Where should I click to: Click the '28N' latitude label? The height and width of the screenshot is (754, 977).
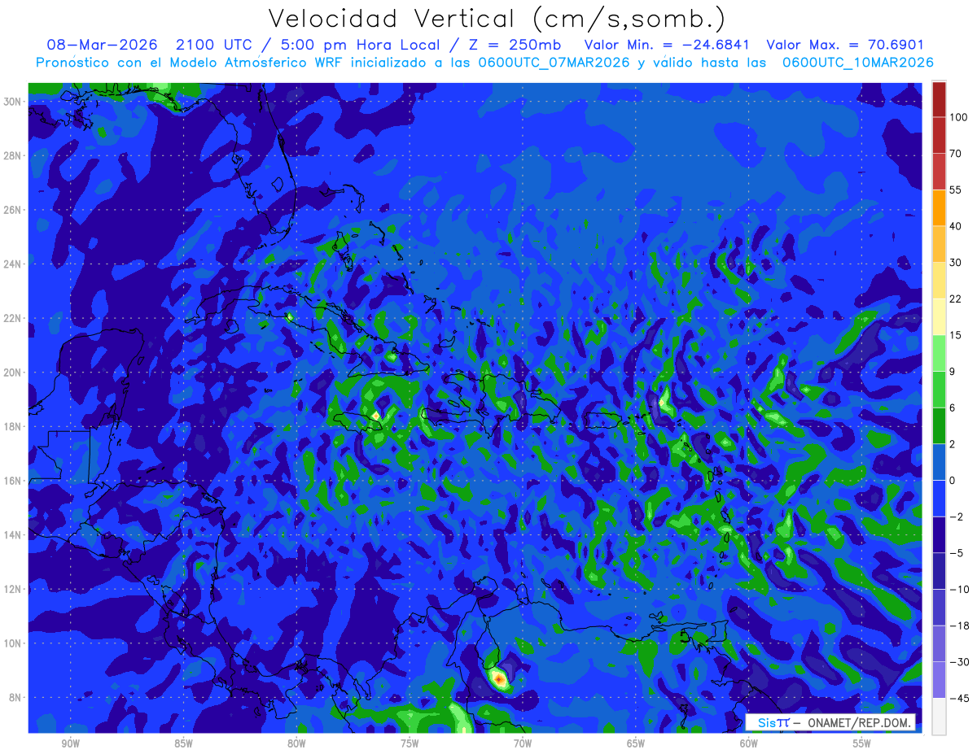(x=14, y=155)
